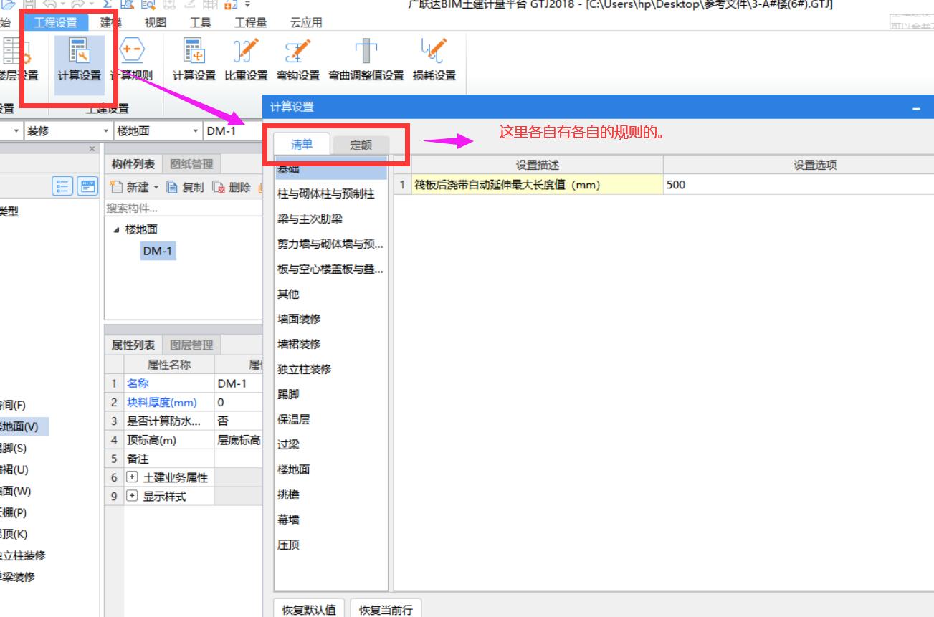Screen dimensions: 934x617
Task: Open 弯钩设置 in the ribbon
Action: pyautogui.click(x=297, y=60)
